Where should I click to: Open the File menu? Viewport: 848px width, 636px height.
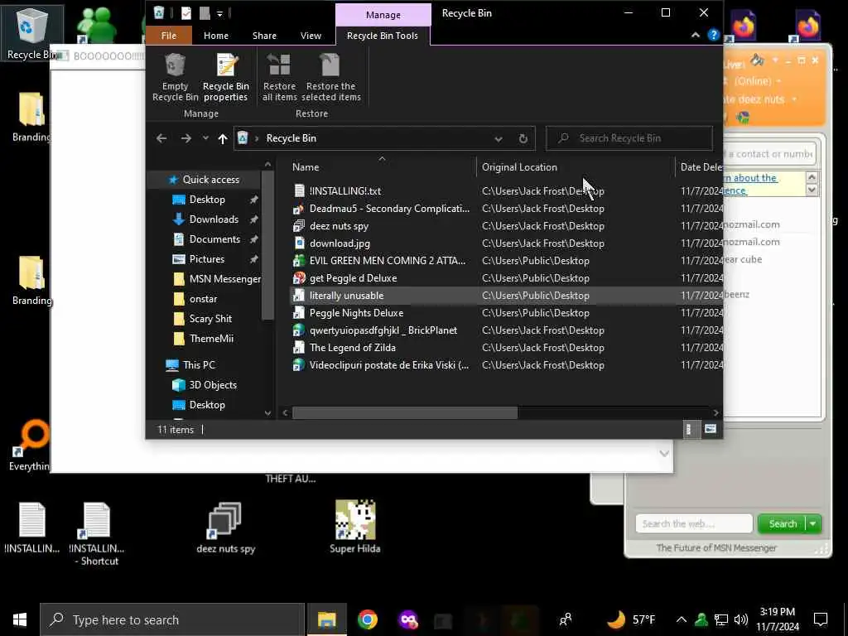pos(169,36)
